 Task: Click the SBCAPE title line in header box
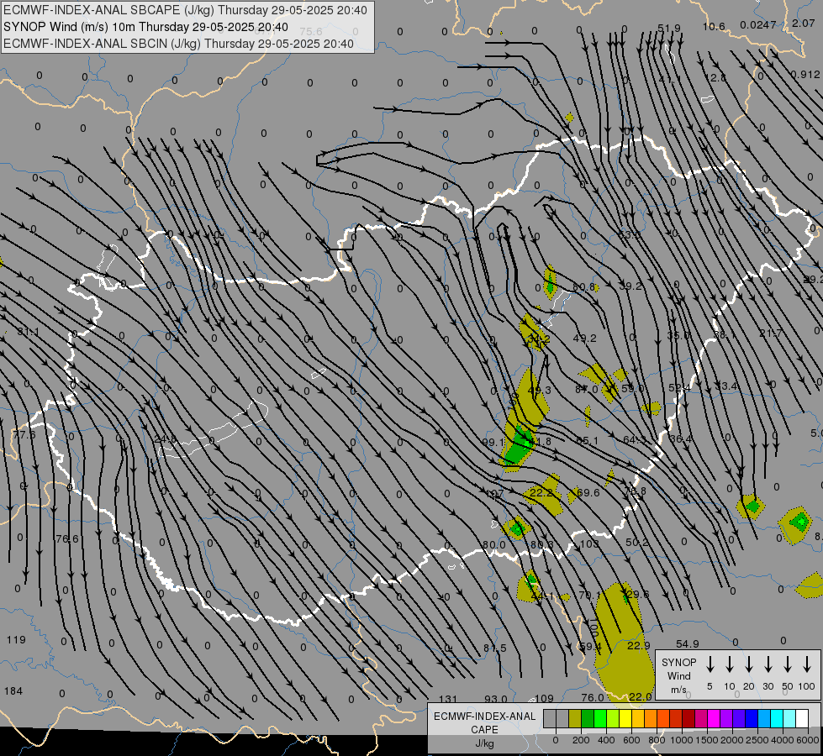[x=185, y=10]
